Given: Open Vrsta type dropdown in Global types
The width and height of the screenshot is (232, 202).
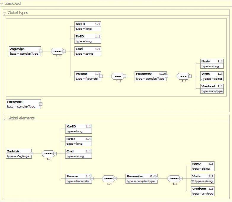Looking at the screenshot, I should [x=202, y=79].
